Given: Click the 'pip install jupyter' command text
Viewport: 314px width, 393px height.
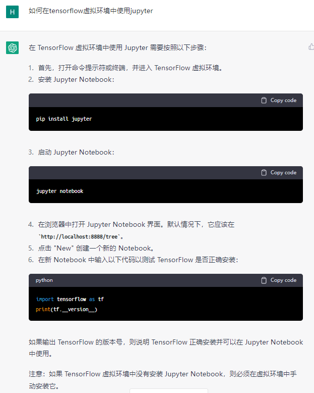Looking at the screenshot, I should click(x=64, y=119).
